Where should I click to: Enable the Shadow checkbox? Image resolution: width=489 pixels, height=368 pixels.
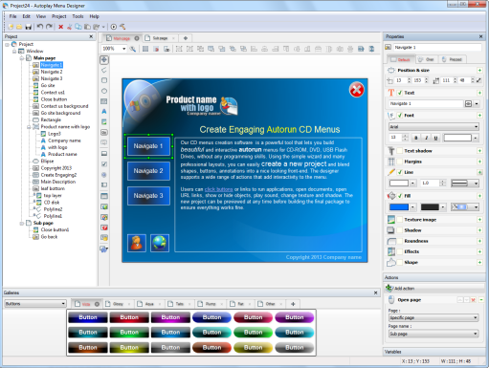point(400,230)
